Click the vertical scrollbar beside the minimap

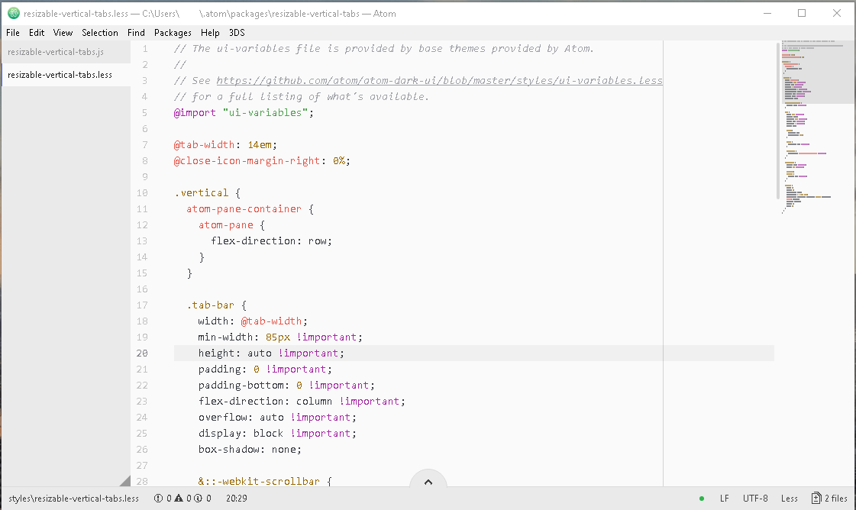[779, 122]
